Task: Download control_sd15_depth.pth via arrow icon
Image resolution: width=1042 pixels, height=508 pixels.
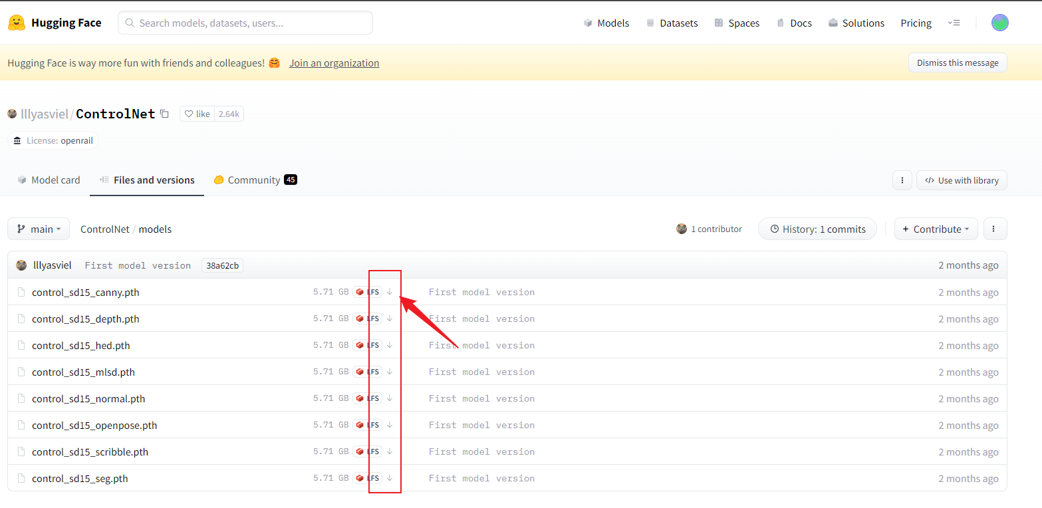Action: [390, 318]
